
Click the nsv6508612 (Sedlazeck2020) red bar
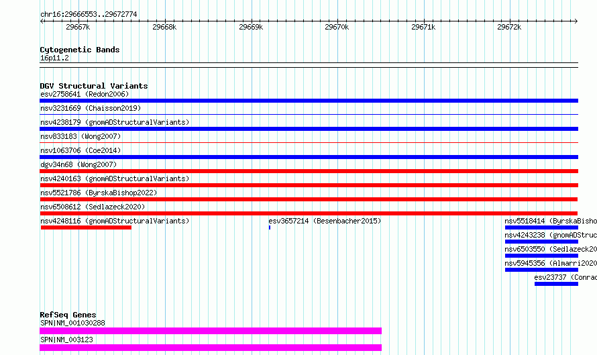click(309, 213)
